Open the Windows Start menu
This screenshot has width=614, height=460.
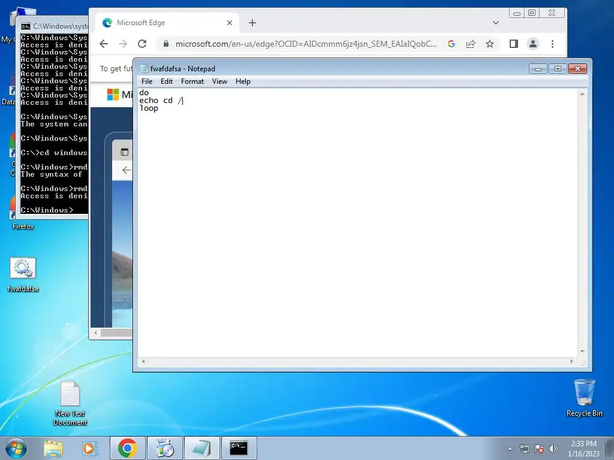pyautogui.click(x=16, y=448)
